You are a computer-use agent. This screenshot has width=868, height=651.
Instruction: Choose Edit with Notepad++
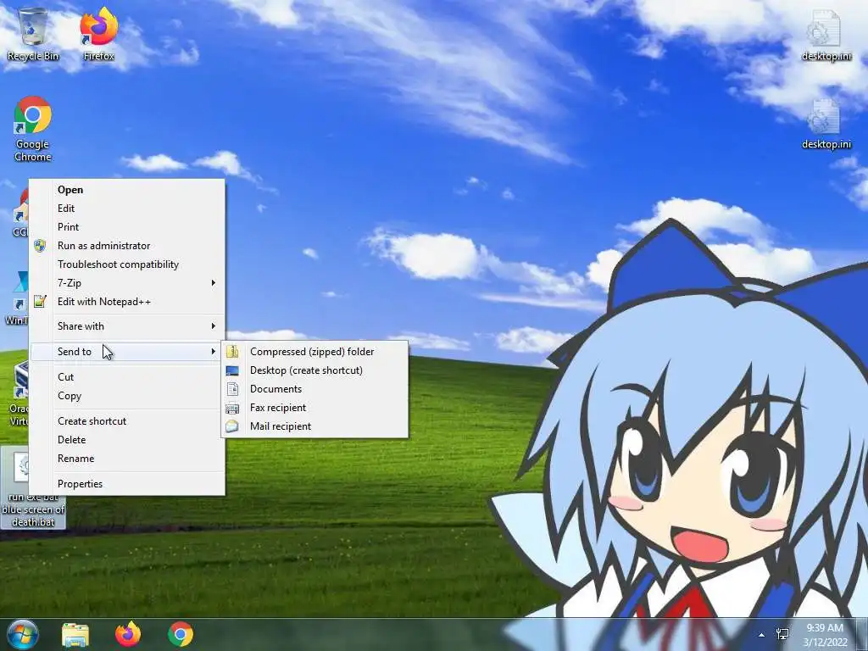click(x=127, y=302)
